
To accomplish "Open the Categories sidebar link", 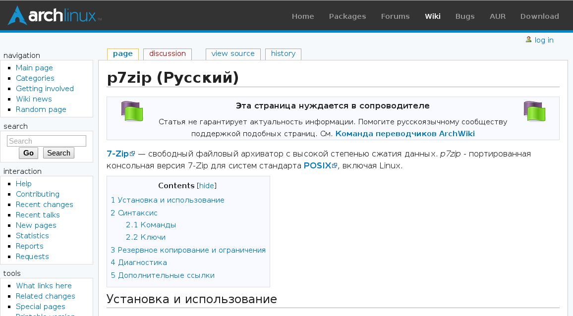I will pos(35,78).
